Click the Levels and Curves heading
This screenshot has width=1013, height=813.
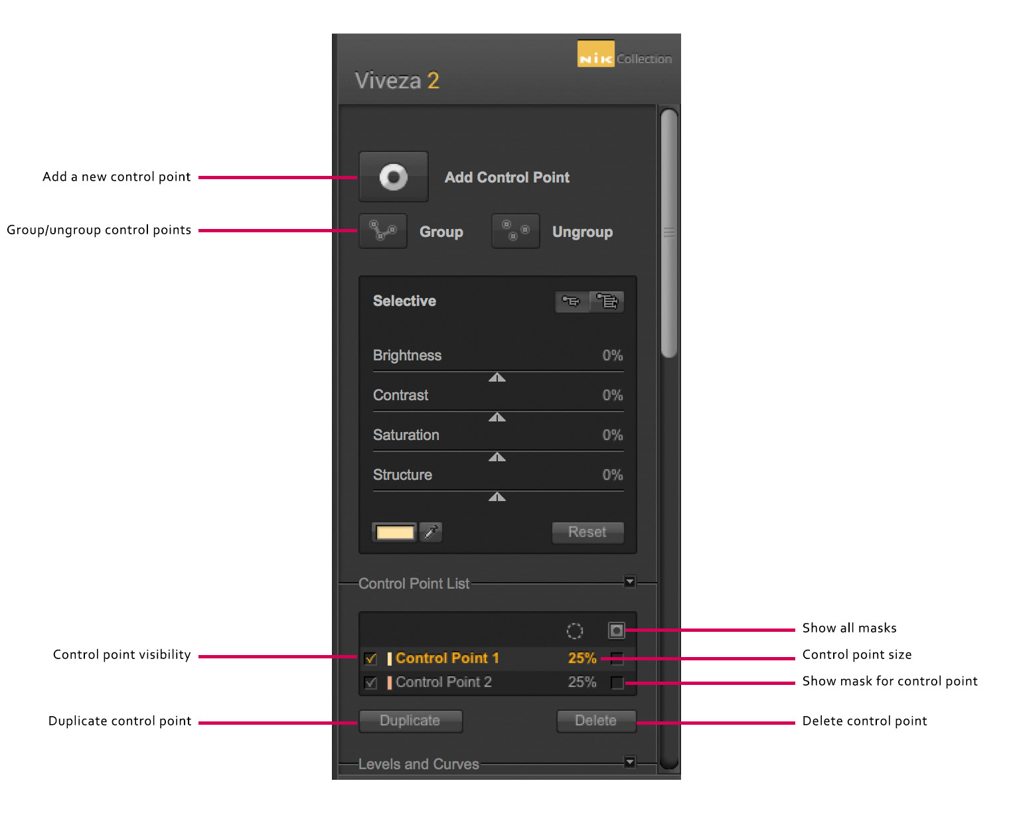pyautogui.click(x=418, y=765)
